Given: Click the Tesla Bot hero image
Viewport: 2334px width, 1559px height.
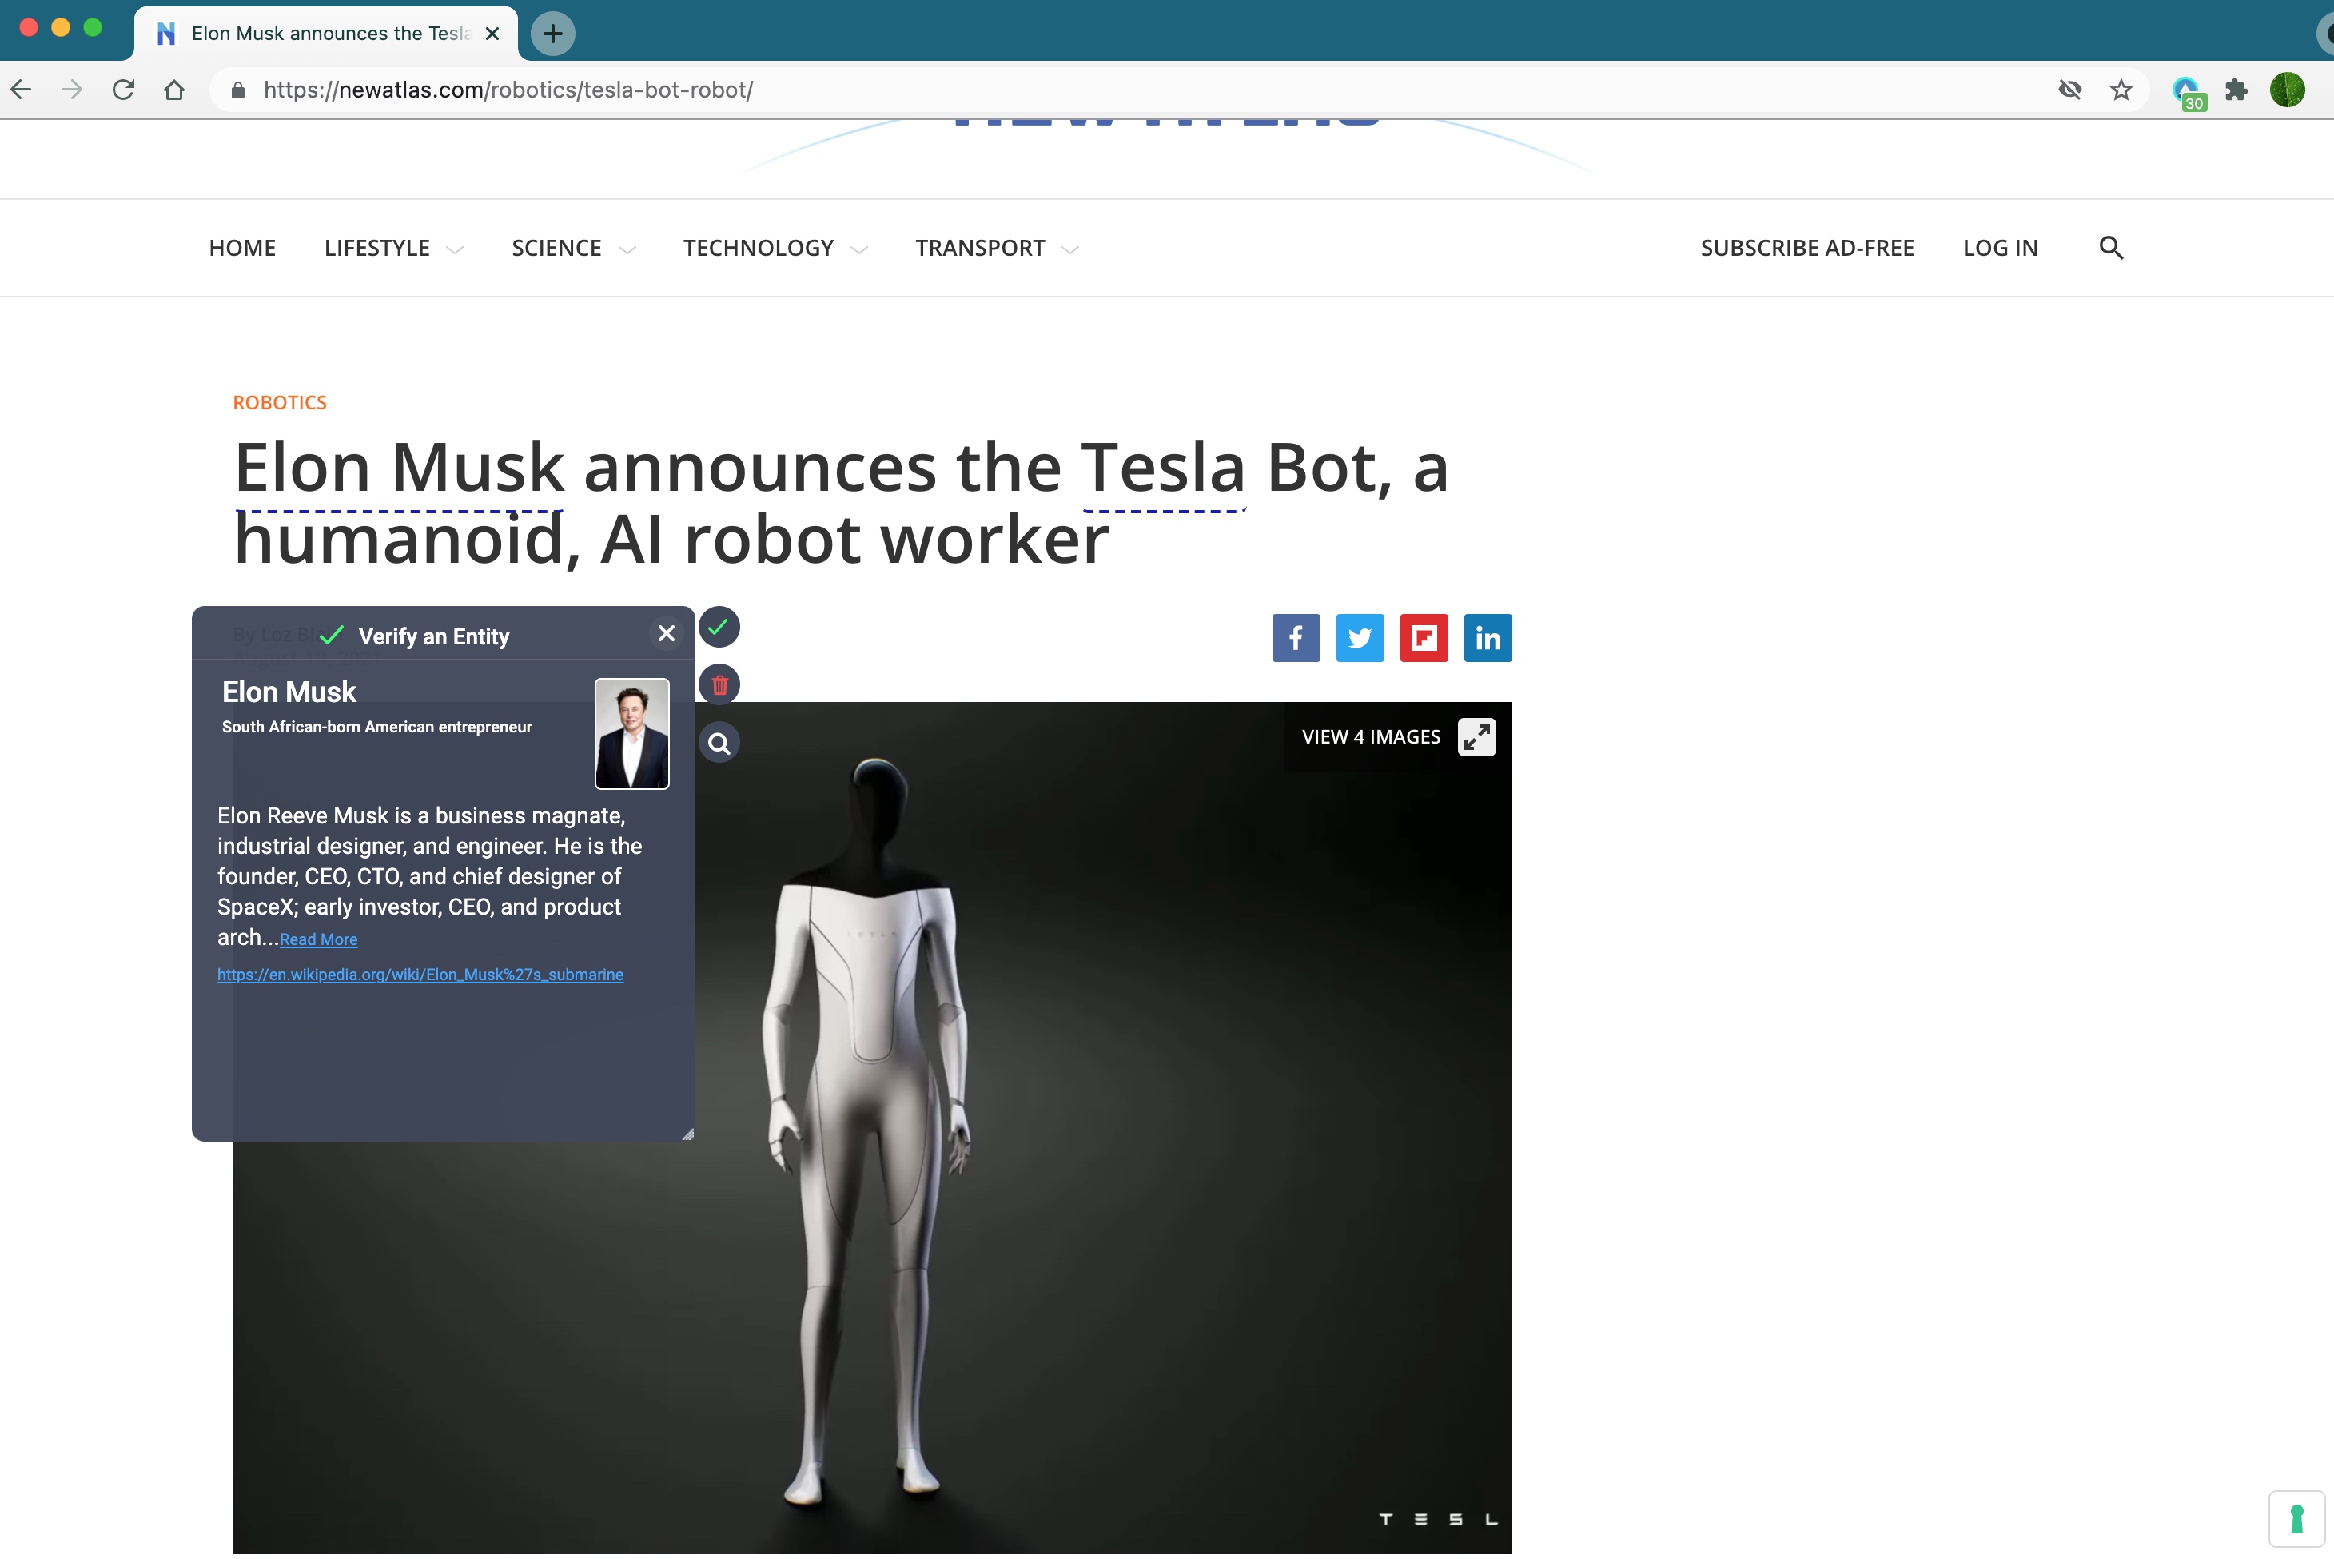Looking at the screenshot, I should 872,1127.
